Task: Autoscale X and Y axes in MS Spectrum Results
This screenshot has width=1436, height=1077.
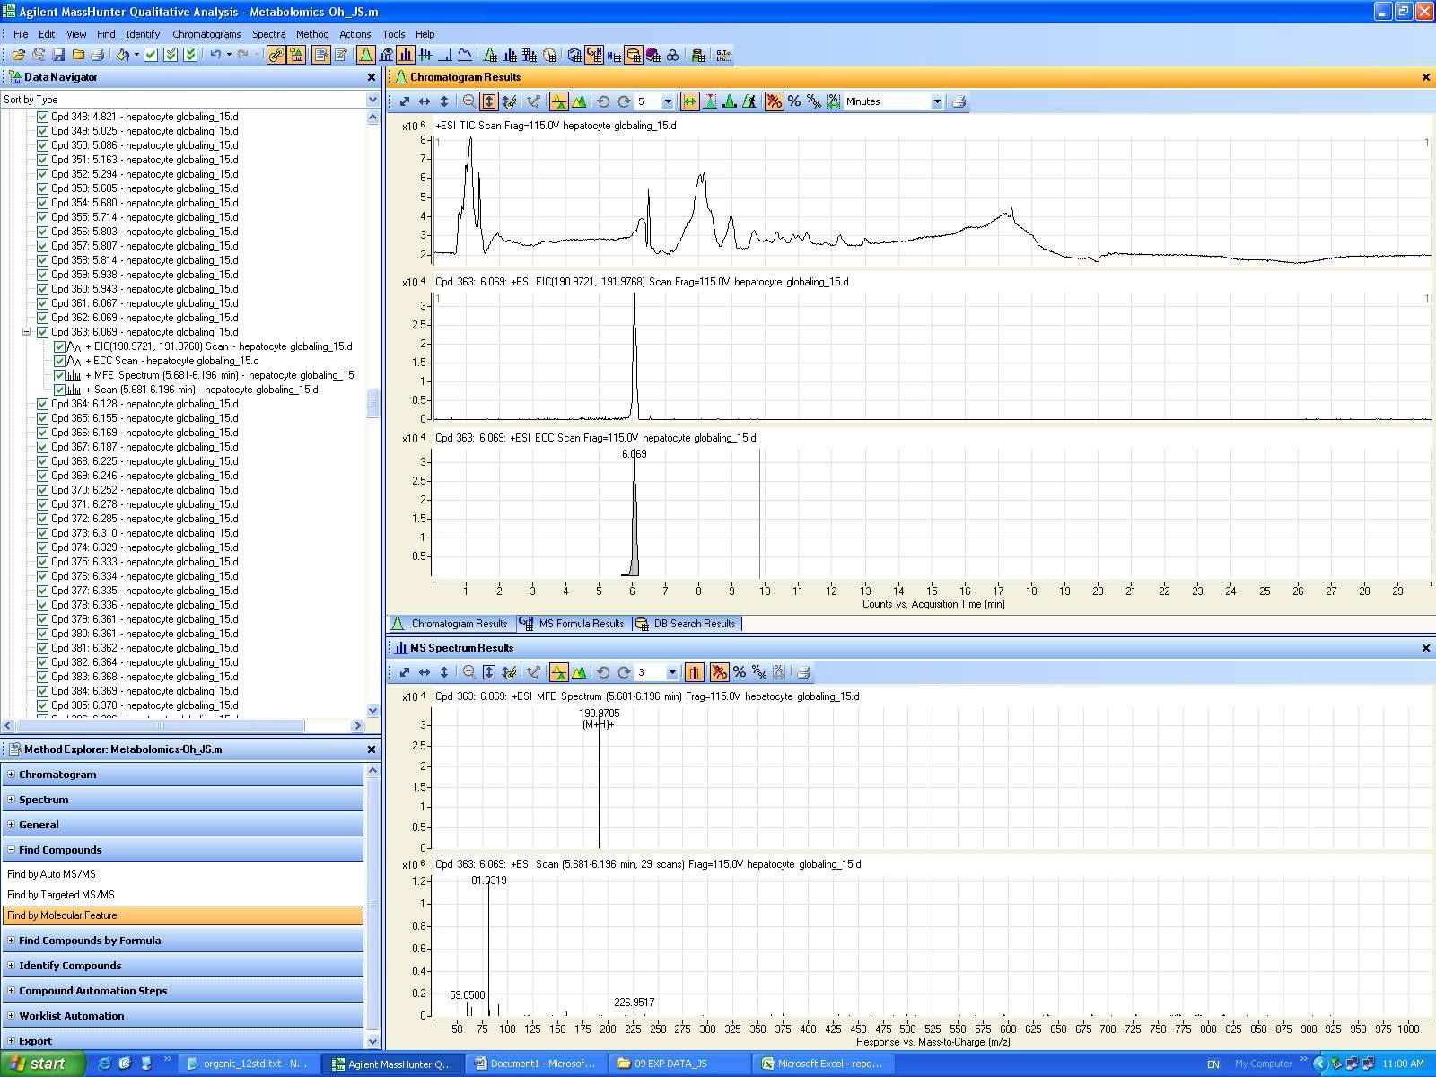Action: pyautogui.click(x=405, y=672)
